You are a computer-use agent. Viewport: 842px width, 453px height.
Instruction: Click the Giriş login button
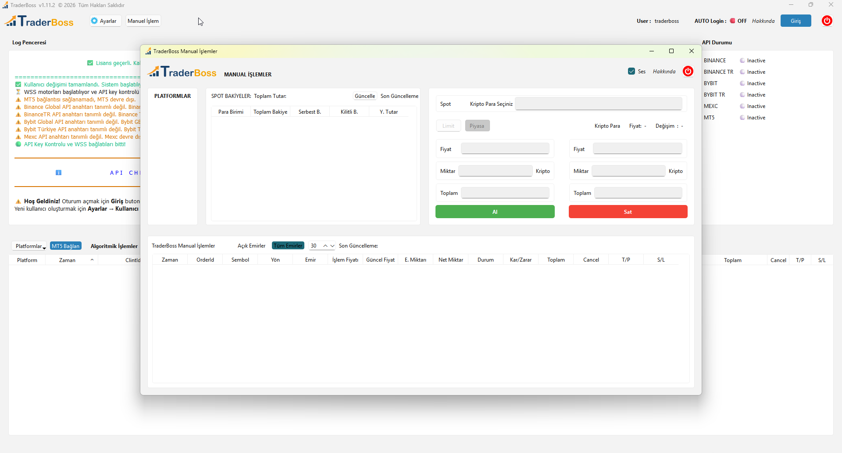tap(796, 21)
